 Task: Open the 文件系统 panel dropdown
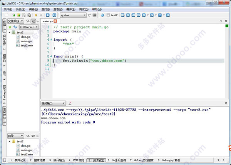pos(15,21)
